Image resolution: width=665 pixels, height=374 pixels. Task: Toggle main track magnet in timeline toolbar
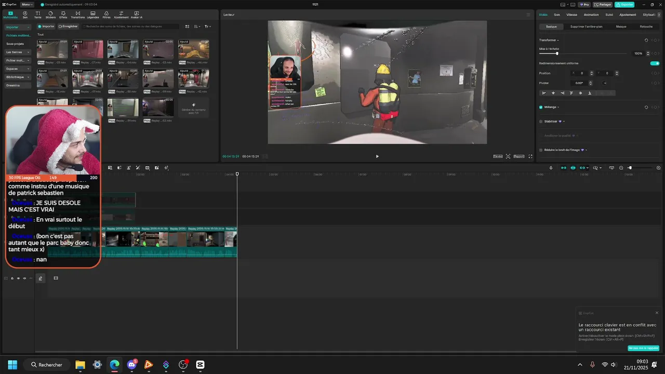pyautogui.click(x=564, y=168)
